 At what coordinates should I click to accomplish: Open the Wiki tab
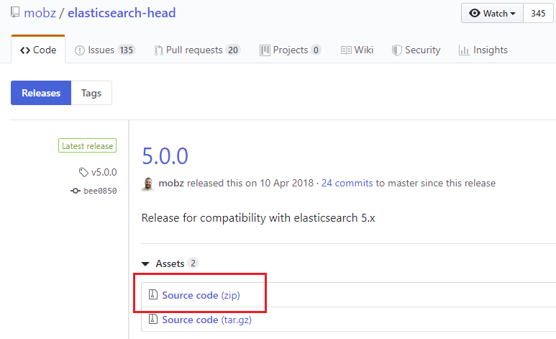357,50
